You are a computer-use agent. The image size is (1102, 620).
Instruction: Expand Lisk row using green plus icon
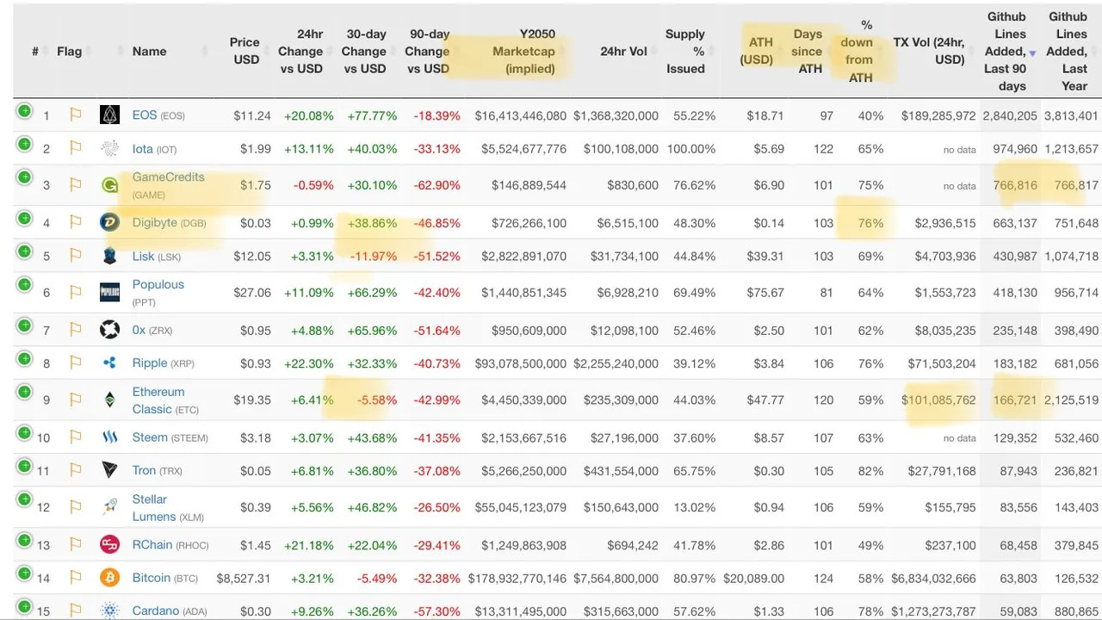pos(24,251)
